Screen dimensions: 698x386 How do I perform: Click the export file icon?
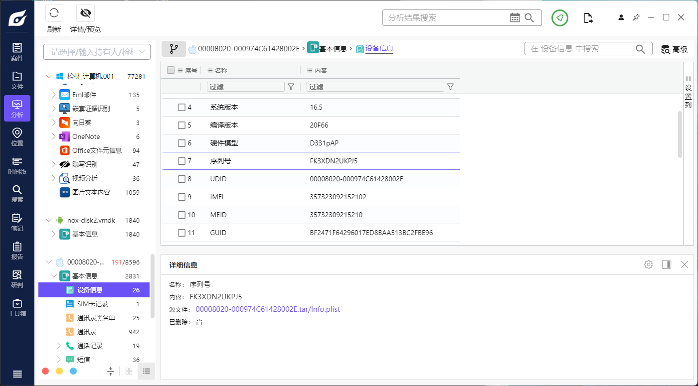click(x=588, y=18)
